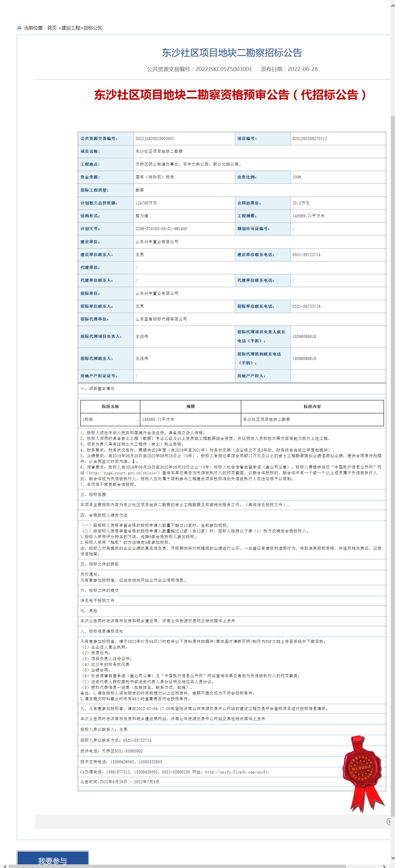Click the home icon beside 当前位置
Screen dimensions: 395x868
coord(19,28)
